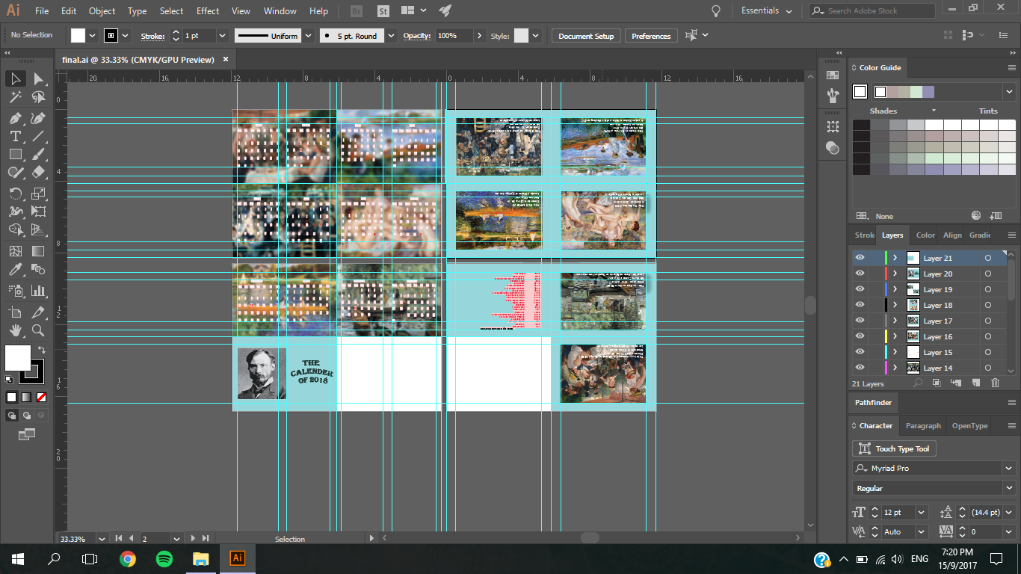Screen dimensions: 1021x574
Task: Select the Lasso tool
Action: point(38,97)
